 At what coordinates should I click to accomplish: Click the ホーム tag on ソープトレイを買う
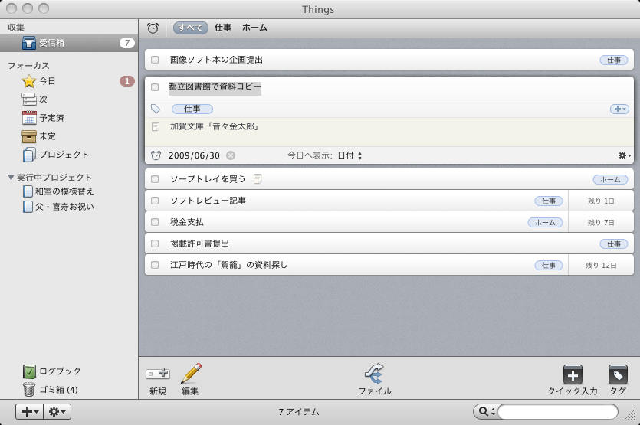click(x=610, y=179)
